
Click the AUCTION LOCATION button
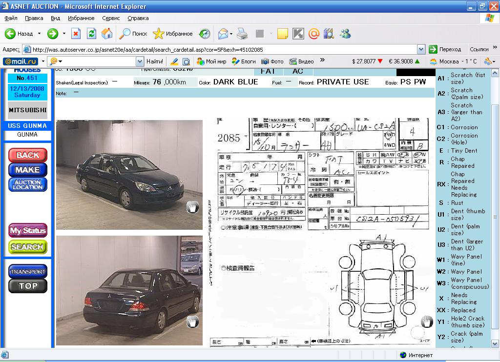[28, 184]
